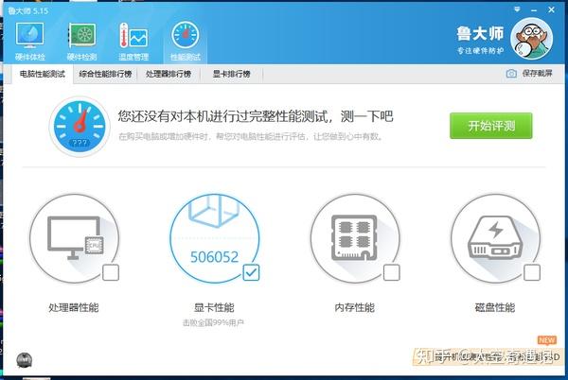Click the green 开始评测 button

point(490,126)
